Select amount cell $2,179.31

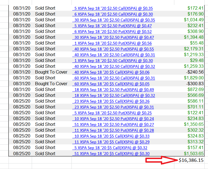pyautogui.click(x=194, y=49)
